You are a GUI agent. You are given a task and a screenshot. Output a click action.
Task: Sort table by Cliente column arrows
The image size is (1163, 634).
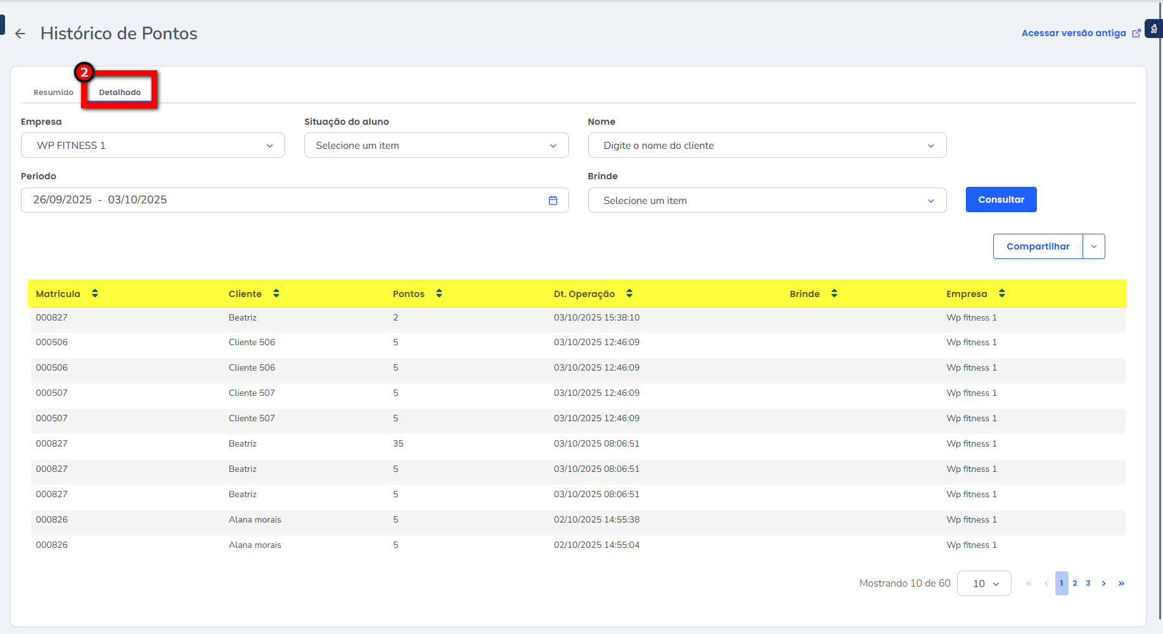click(x=276, y=293)
